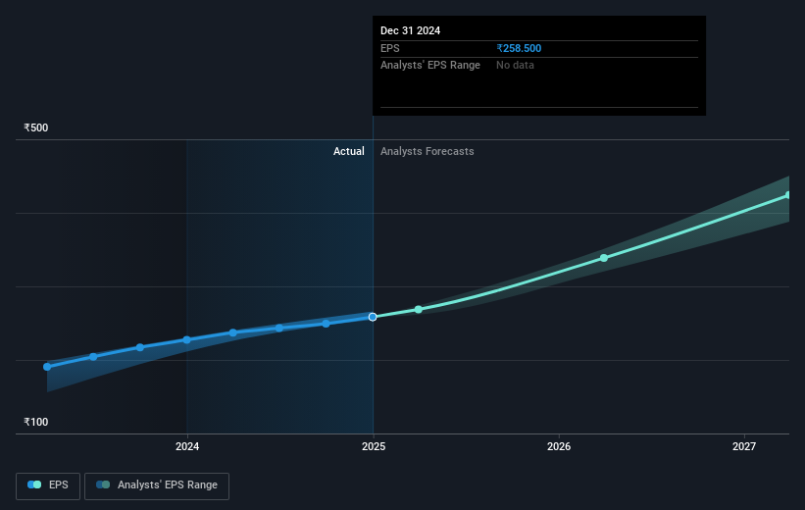Click the ₹500 y-axis label

coord(36,127)
